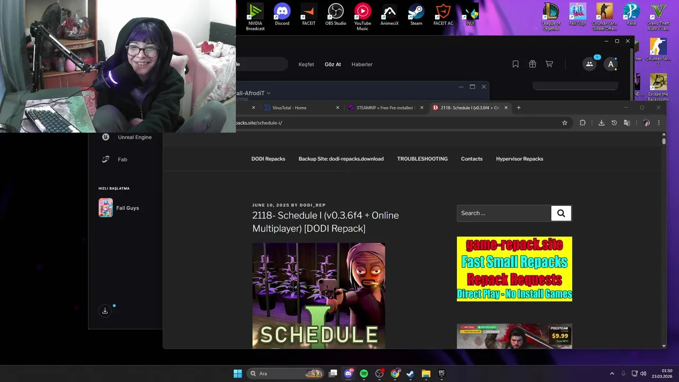Open the Discord desktop shortcut
Viewport: 679px width, 382px height.
point(282,15)
